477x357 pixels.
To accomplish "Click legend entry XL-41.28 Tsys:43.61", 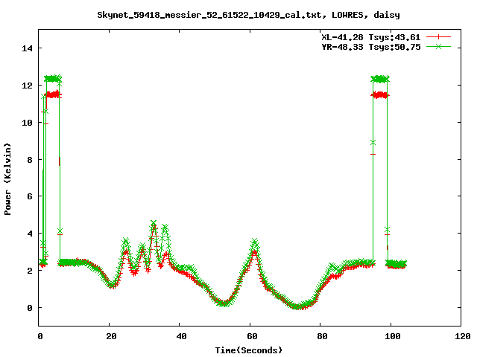I will pyautogui.click(x=371, y=37).
